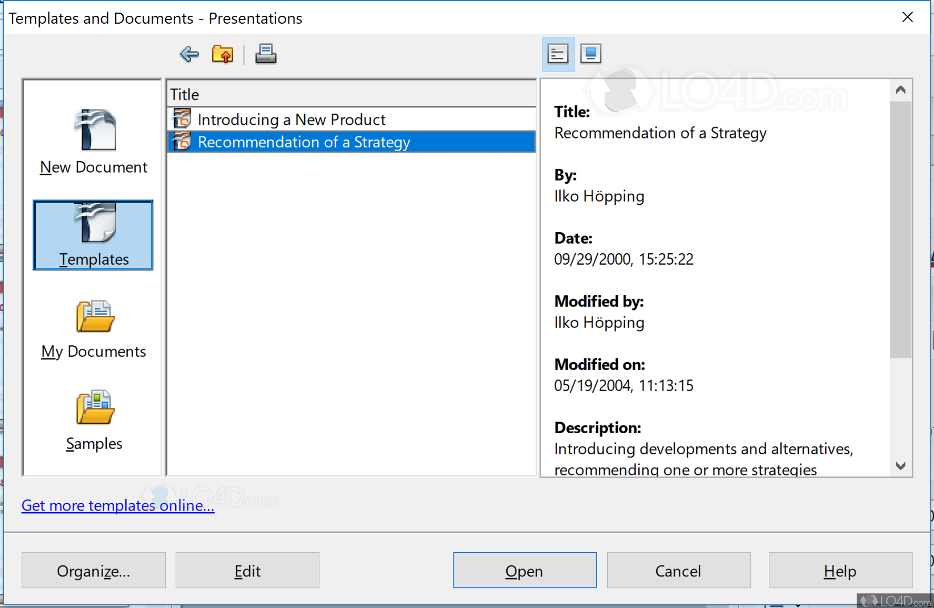
Task: Cancel the Templates and Documents dialog
Action: (x=678, y=571)
